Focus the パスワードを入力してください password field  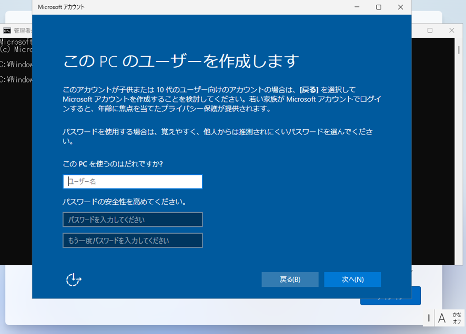[133, 220]
